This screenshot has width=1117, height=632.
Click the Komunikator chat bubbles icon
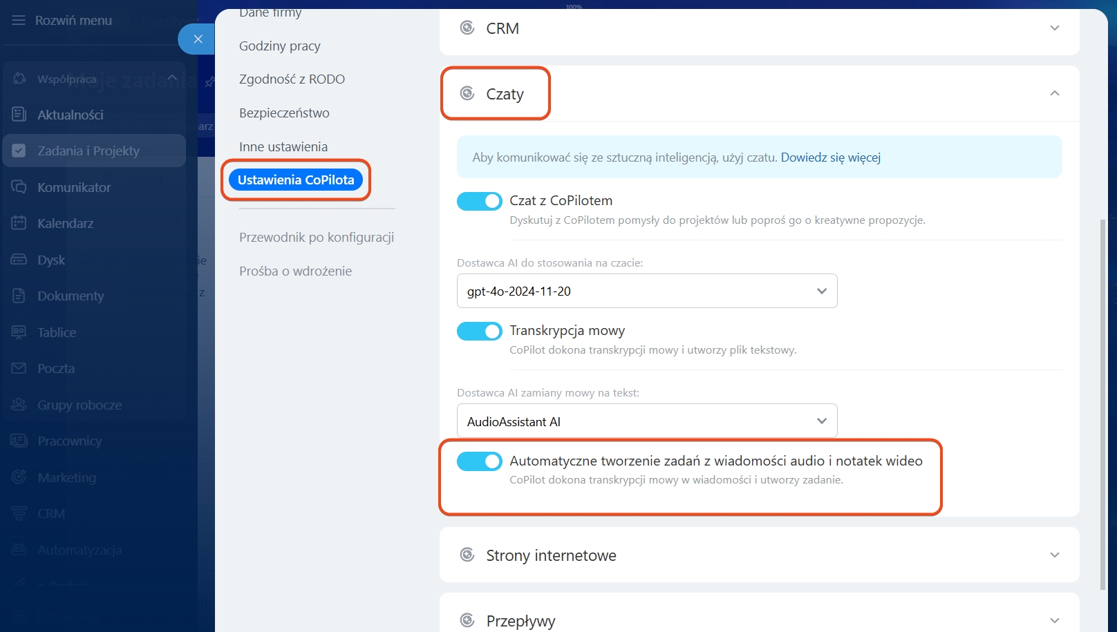pyautogui.click(x=19, y=187)
